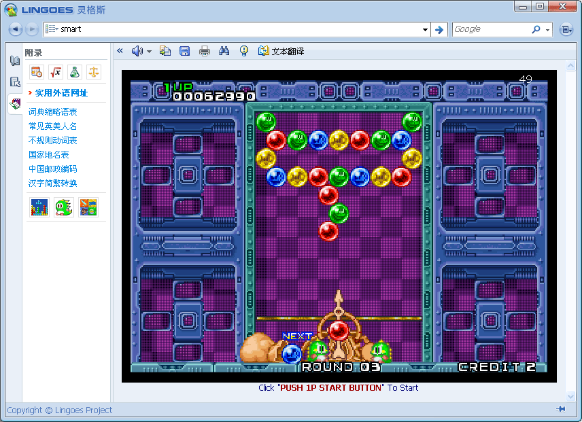Click the NEXT bubble preview in game
The height and width of the screenshot is (422, 582).
click(x=292, y=353)
